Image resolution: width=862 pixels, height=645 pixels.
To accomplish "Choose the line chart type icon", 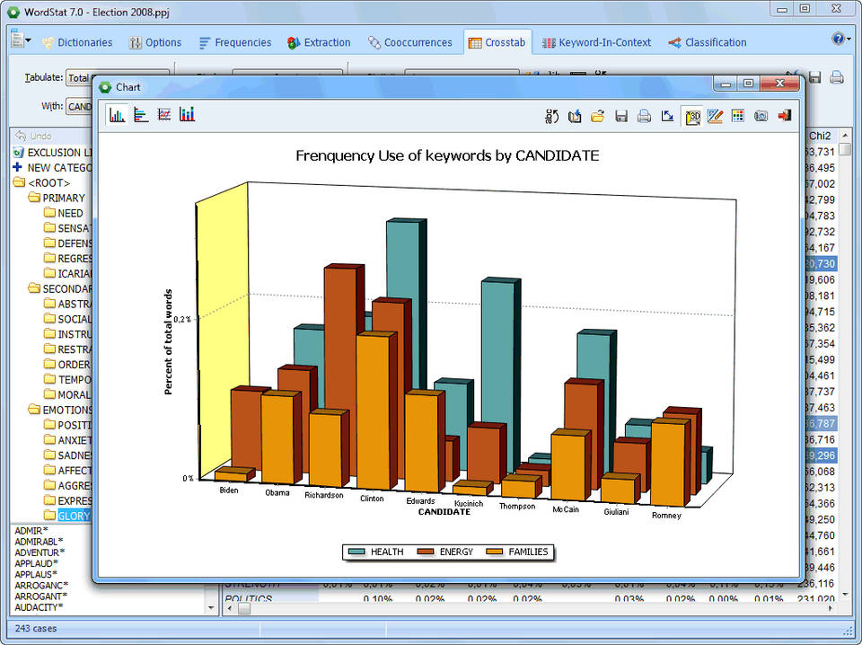I will pyautogui.click(x=164, y=115).
